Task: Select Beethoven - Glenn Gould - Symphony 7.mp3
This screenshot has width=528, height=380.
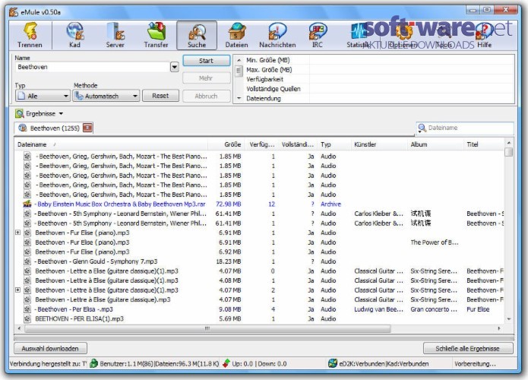Action: pyautogui.click(x=259, y=261)
